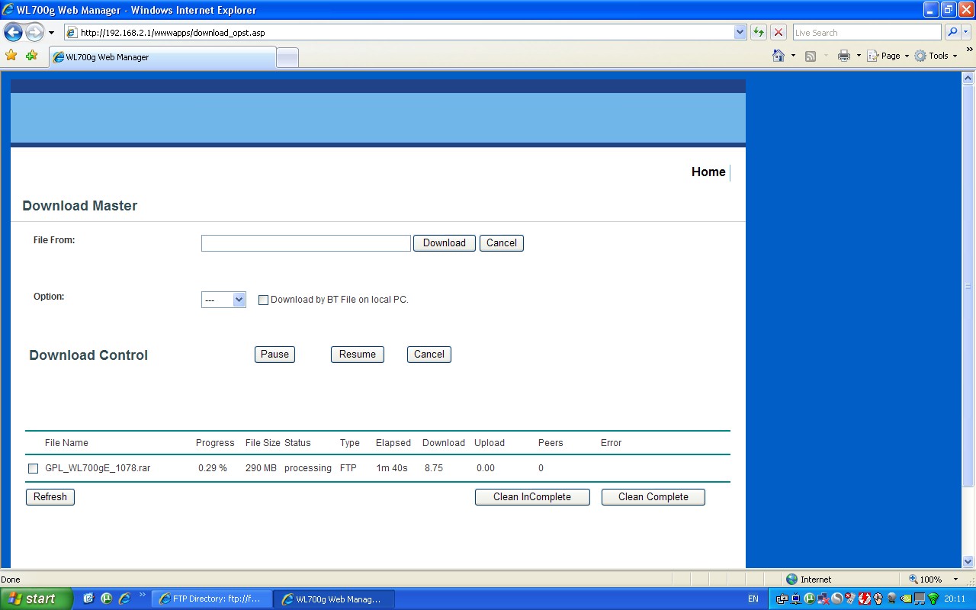This screenshot has width=976, height=610.
Task: Click the browser Back arrow button
Action: [x=14, y=33]
